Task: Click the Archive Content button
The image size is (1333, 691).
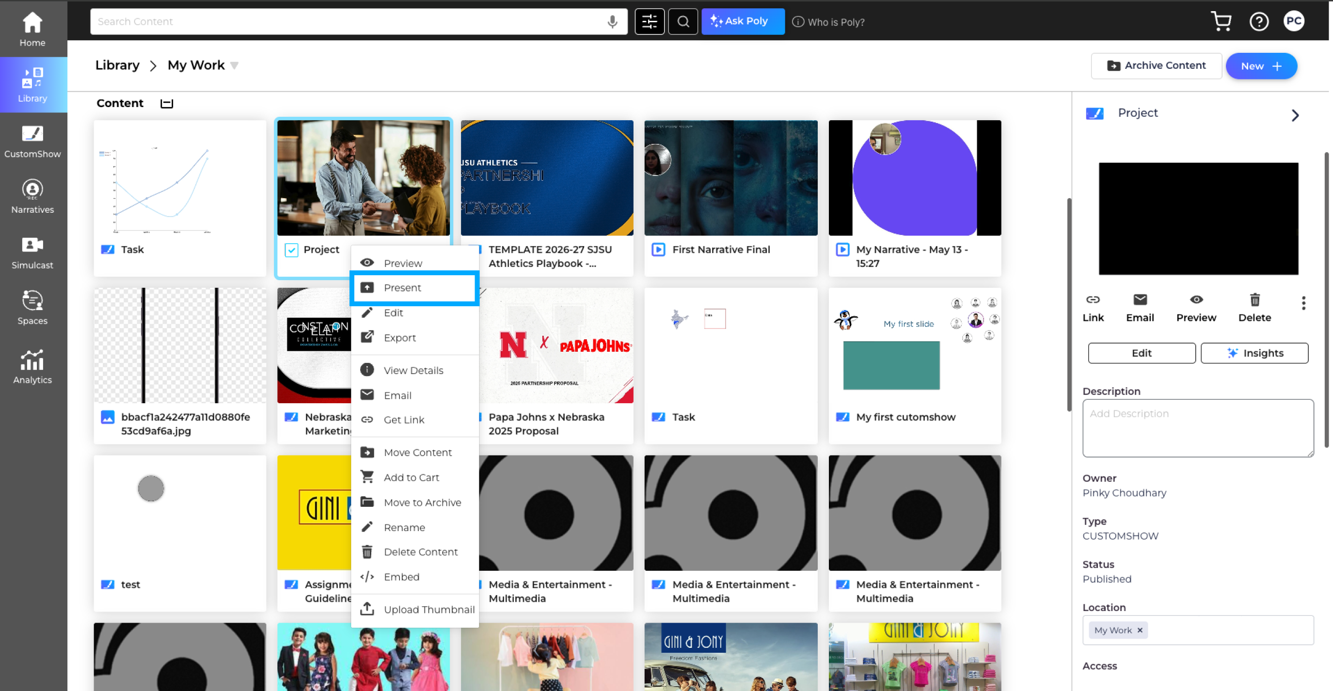Action: 1156,66
